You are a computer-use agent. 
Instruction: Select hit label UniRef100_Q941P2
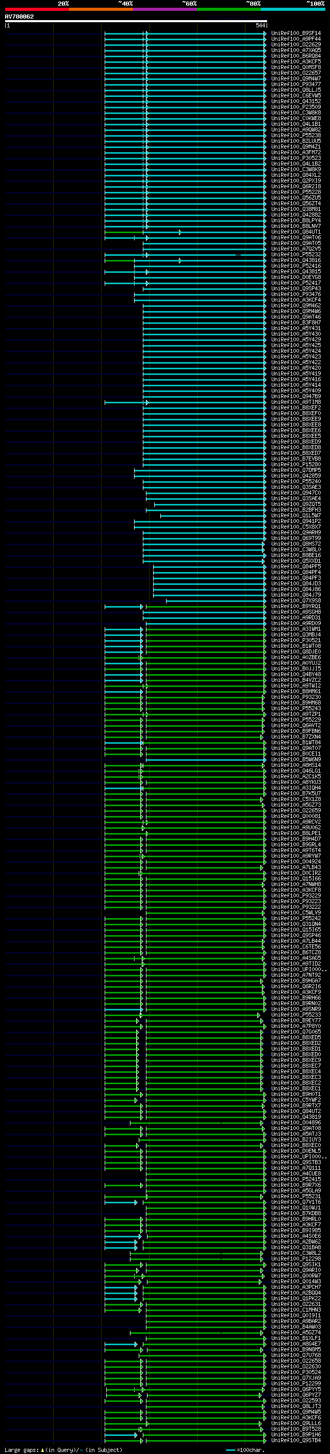point(296,521)
